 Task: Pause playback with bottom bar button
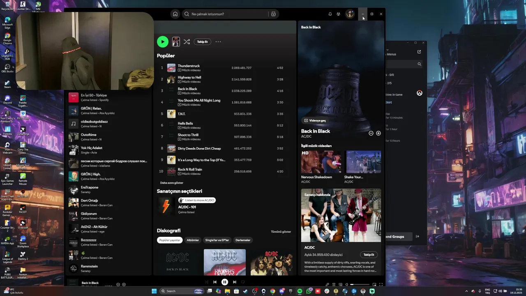click(x=224, y=282)
